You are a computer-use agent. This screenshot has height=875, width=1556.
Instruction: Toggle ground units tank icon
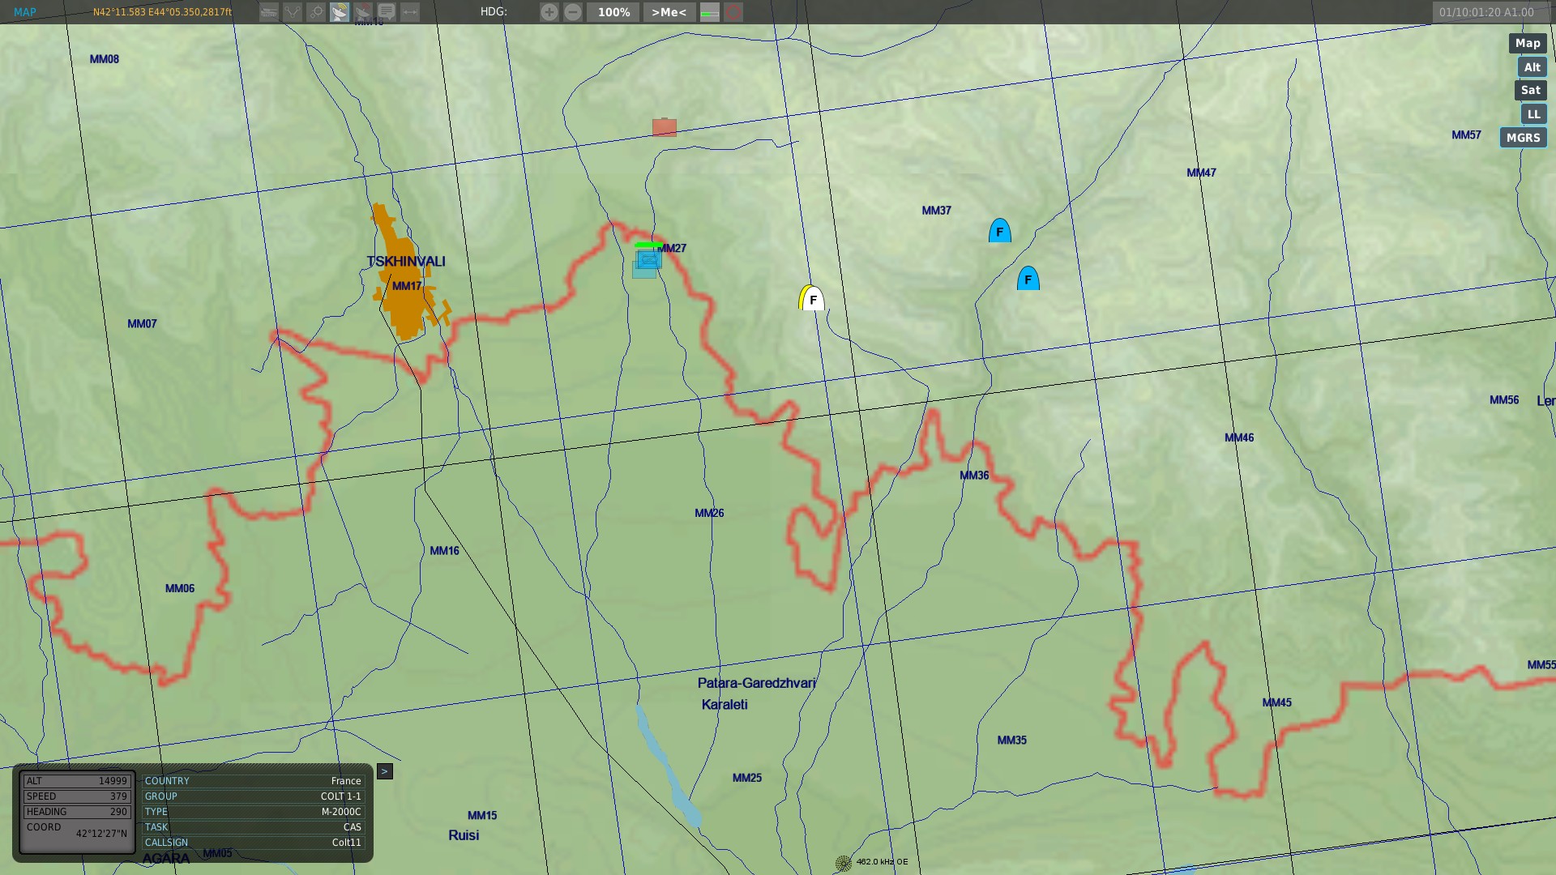[x=269, y=12]
